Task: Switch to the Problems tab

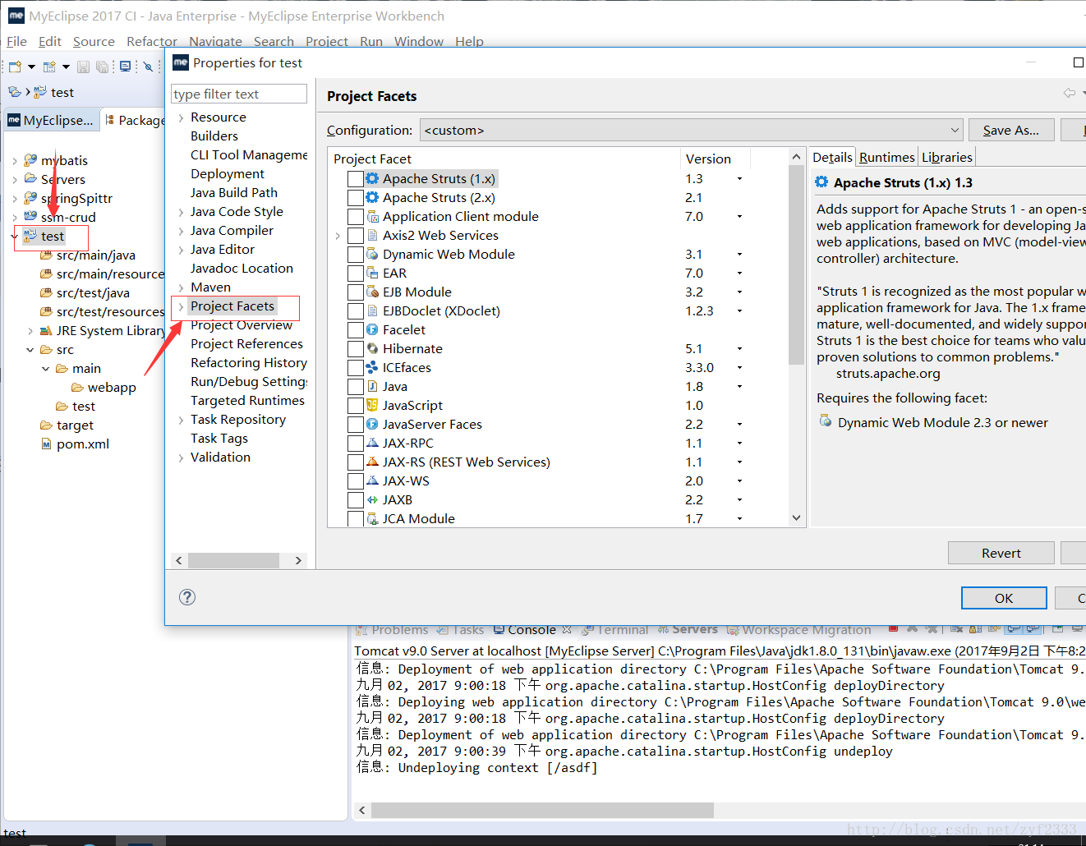Action: click(x=392, y=629)
